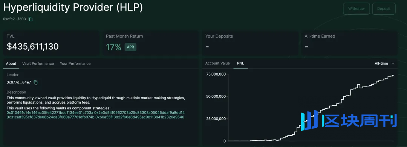The height and width of the screenshot is (147, 407).
Task: Click the PNL line chart peak
Action: point(393,75)
